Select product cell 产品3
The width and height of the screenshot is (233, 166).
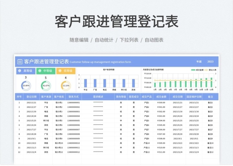(147, 112)
